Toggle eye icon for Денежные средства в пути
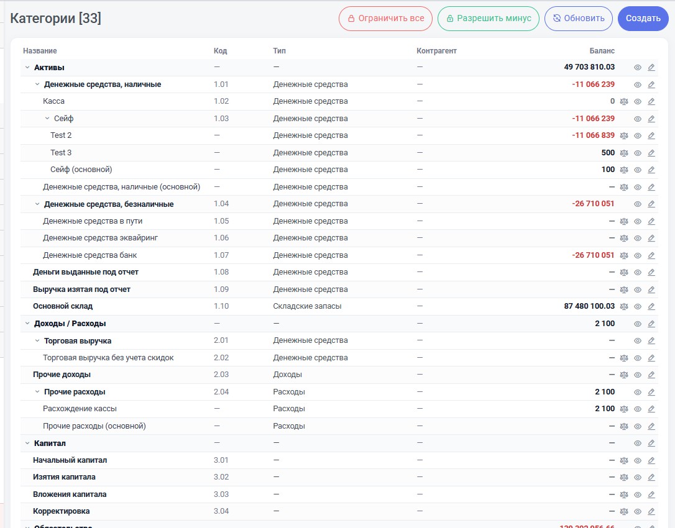The image size is (675, 528). 638,221
